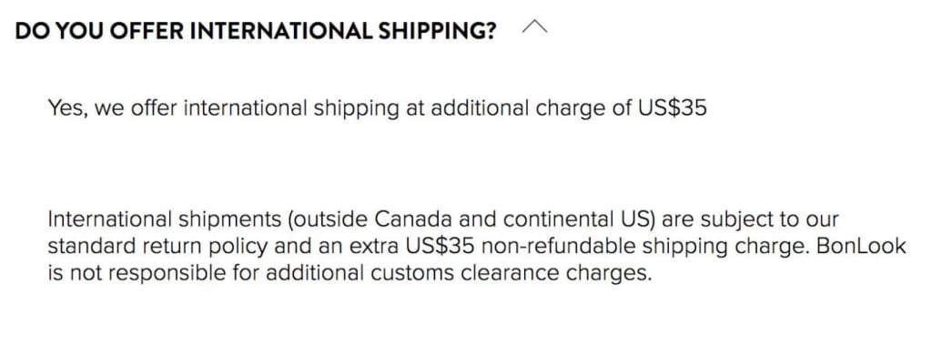Collapse the international shipping FAQ with chevron
The image size is (932, 345).
point(533,27)
